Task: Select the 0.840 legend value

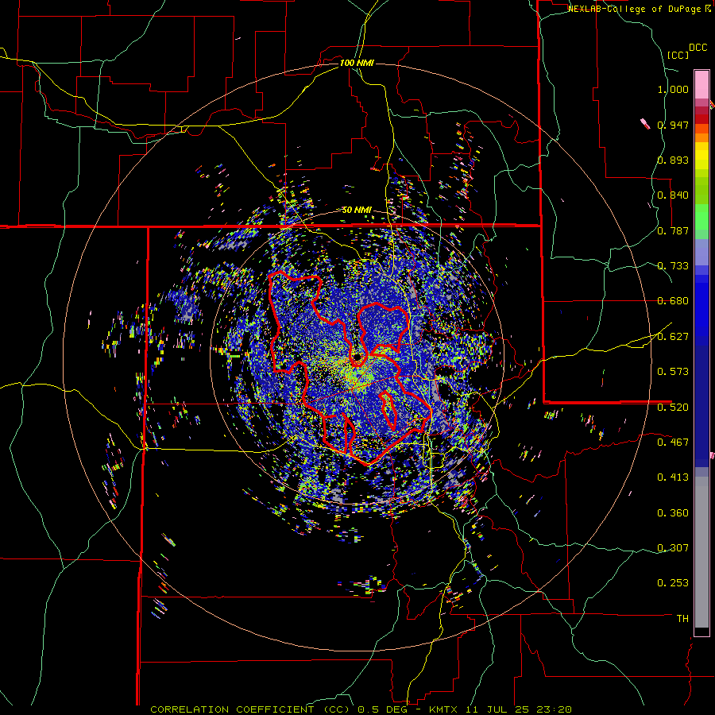Action: coord(673,195)
